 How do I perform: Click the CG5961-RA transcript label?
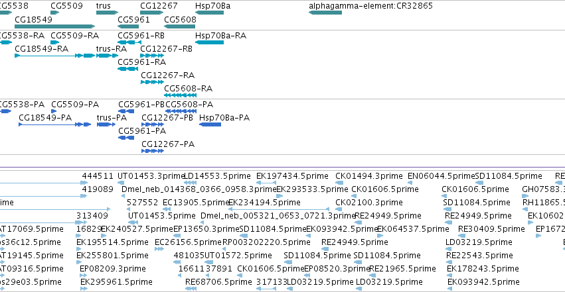[142, 62]
